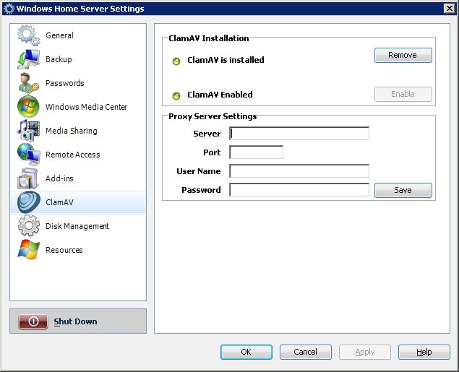459x372 pixels.
Task: Click the User Name text box
Action: [x=299, y=171]
